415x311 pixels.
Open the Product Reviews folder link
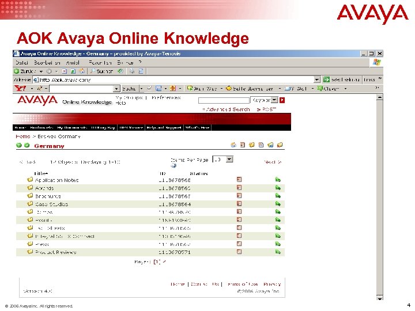point(55,252)
